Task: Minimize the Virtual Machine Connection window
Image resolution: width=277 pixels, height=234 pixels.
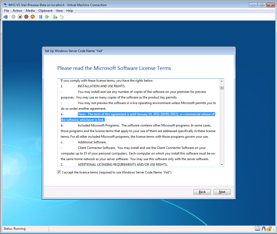Action: pos(253,5)
